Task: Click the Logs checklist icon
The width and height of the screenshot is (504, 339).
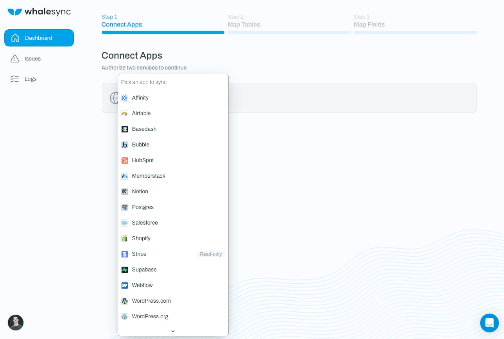Action: 15,79
